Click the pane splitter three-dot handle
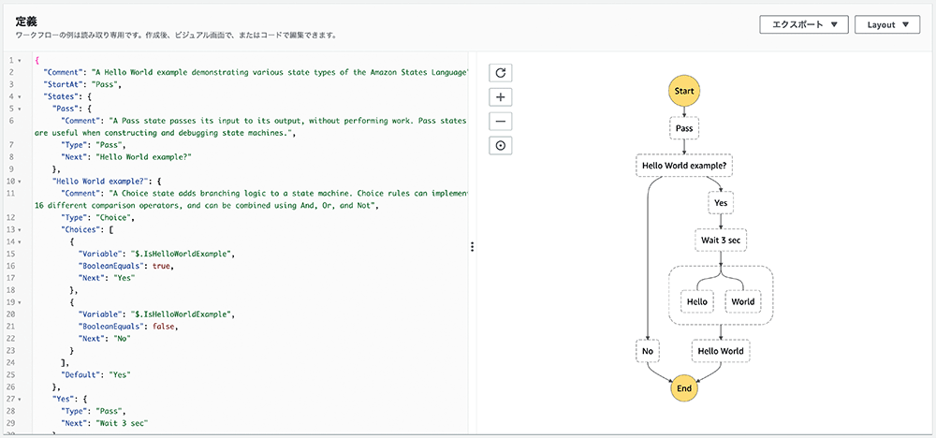The height and width of the screenshot is (438, 936). [472, 246]
